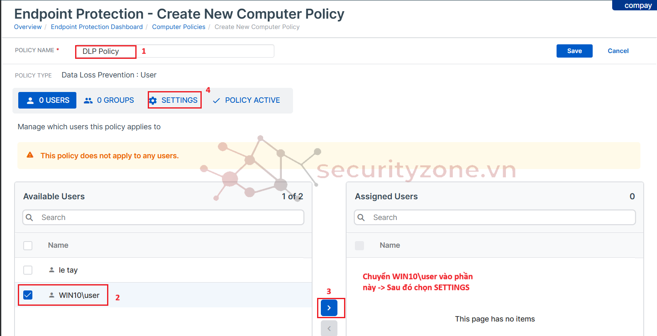657x336 pixels.
Task: Switch to the 0 Groups tab
Action: (x=109, y=100)
